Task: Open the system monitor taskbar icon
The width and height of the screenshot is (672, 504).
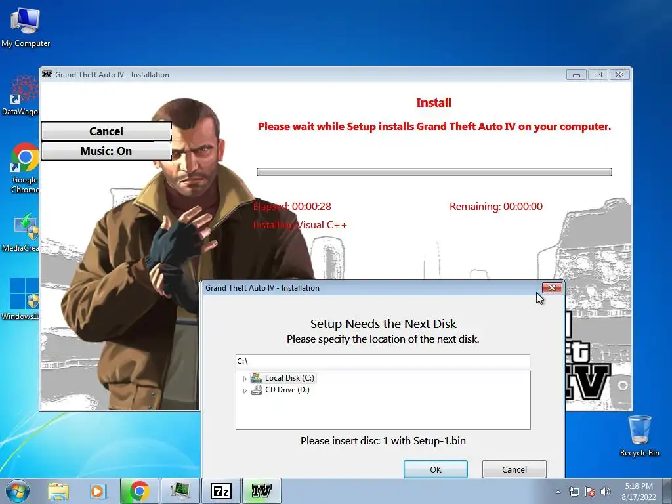Action: coord(180,491)
